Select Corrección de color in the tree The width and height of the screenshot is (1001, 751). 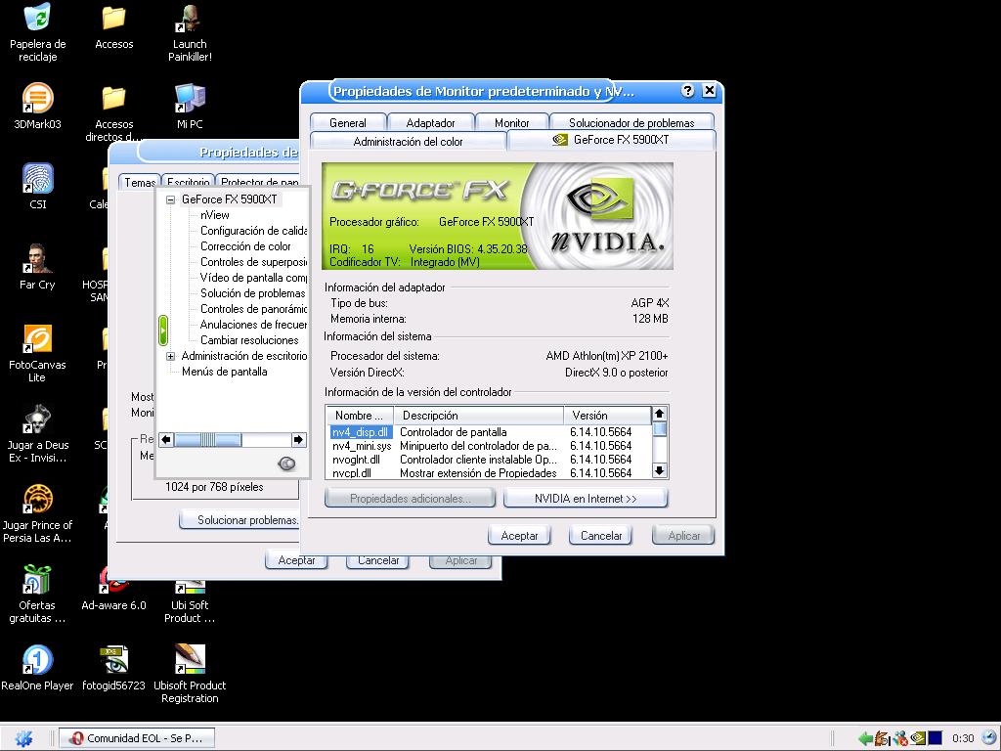click(245, 246)
